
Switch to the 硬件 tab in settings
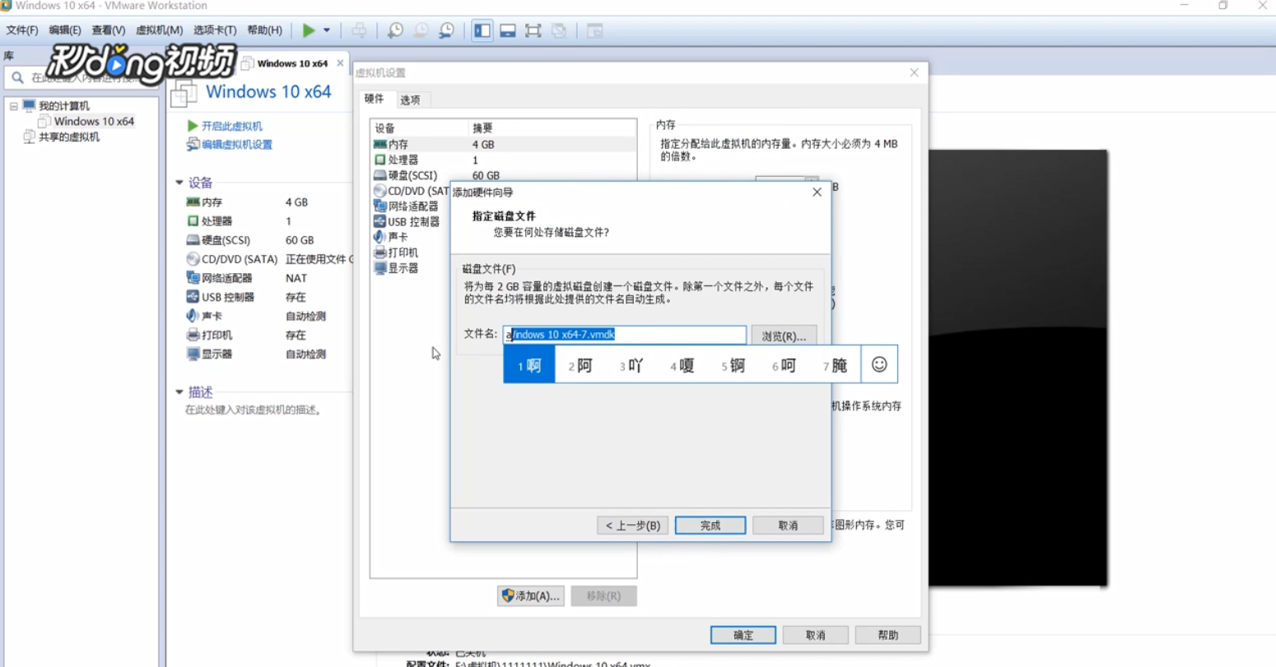375,99
